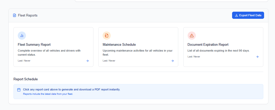Viewport: 275px width, 110px height.
Task: Click text 'Reports include the latest data from your fleet'
Action: pyautogui.click(x=48, y=94)
